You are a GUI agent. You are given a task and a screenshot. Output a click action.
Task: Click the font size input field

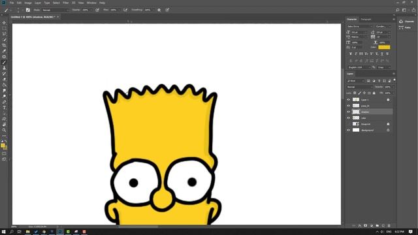[358, 32]
